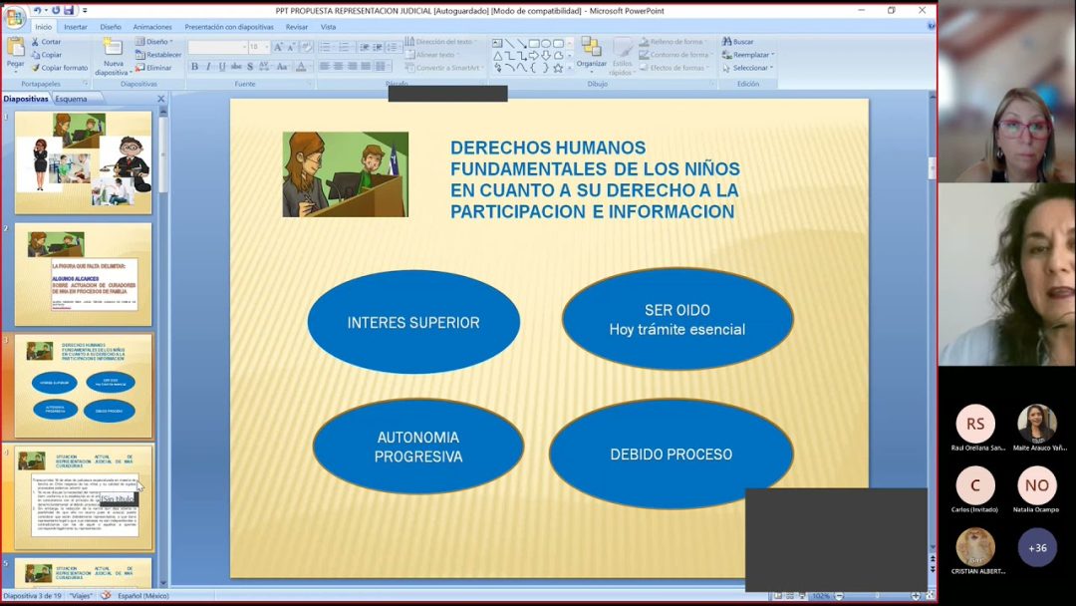Switch to the Vista ribbon tab

coord(328,27)
